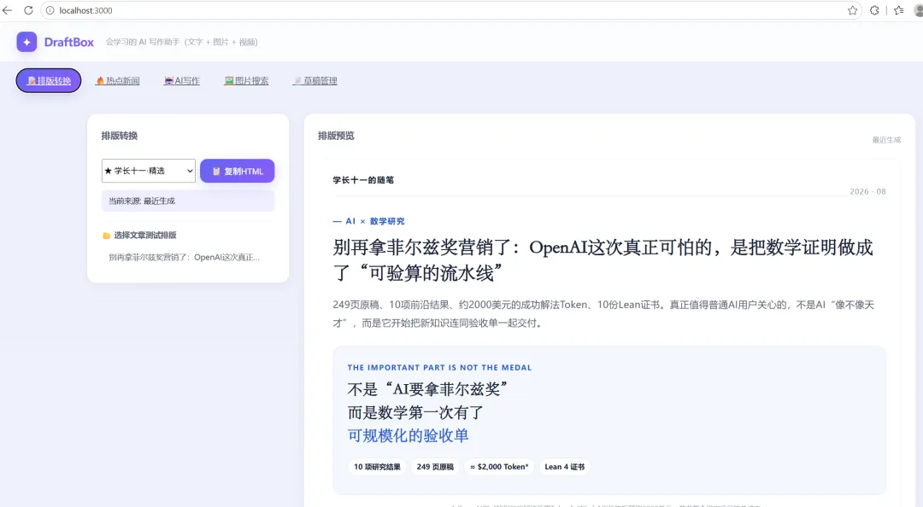
Task: Open the favorites list icon
Action: pos(898,10)
